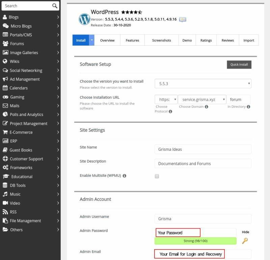Expand the Blogs category chevron
The image size is (270, 260).
(x=58, y=17)
